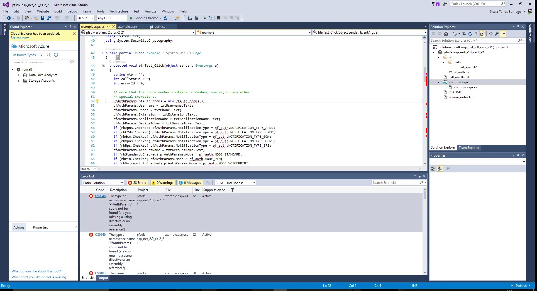
Task: Click the Refresh now link
Action: coord(19,38)
